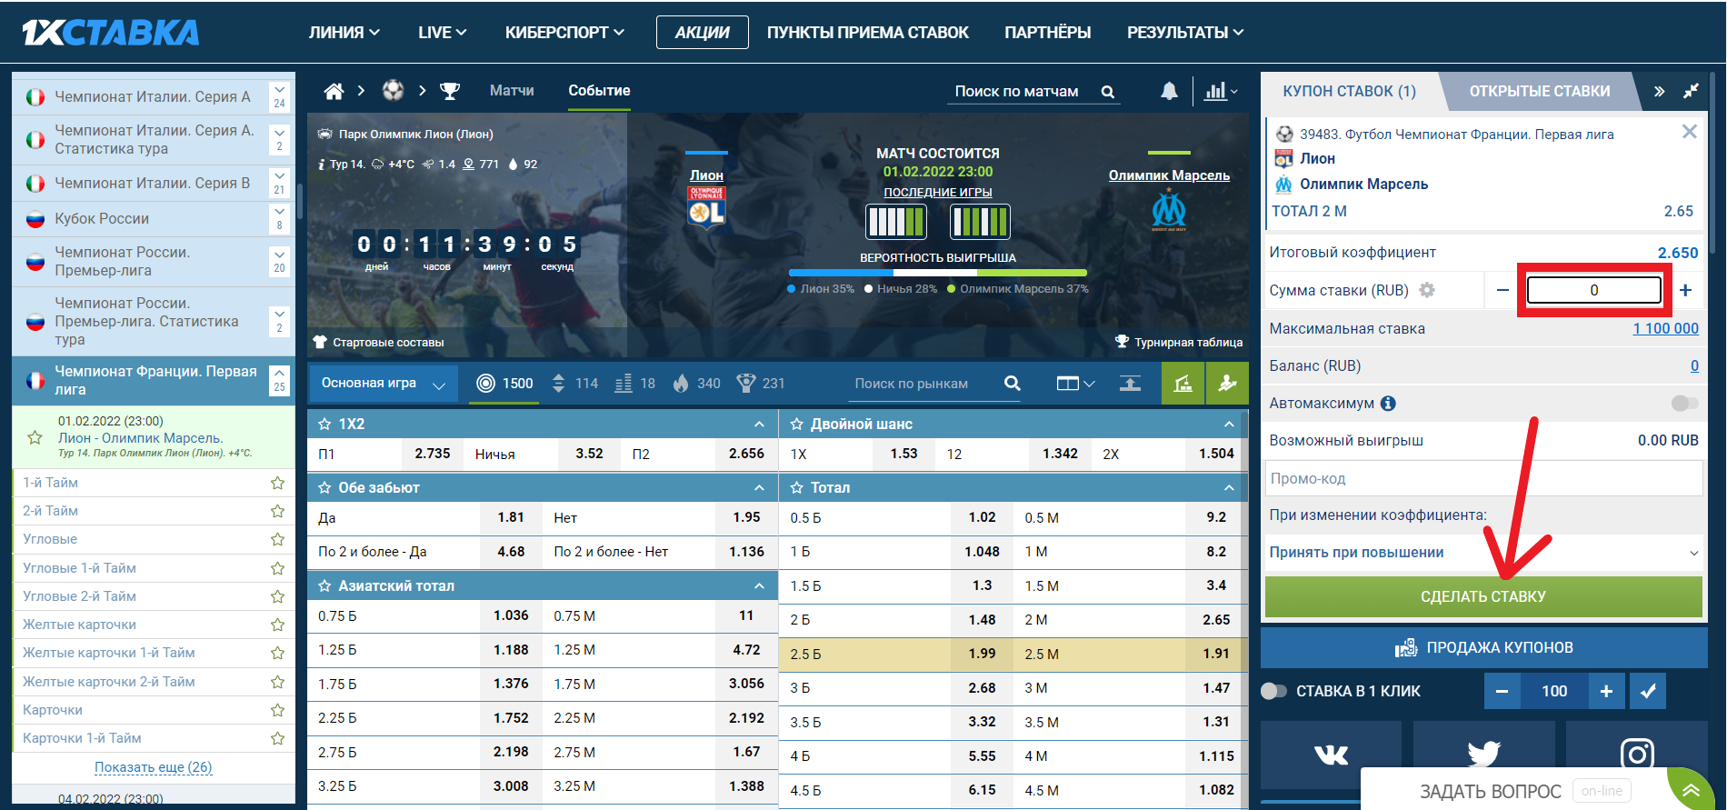Favorite the Двойной шанс market star
1727x810 pixels.
(797, 425)
